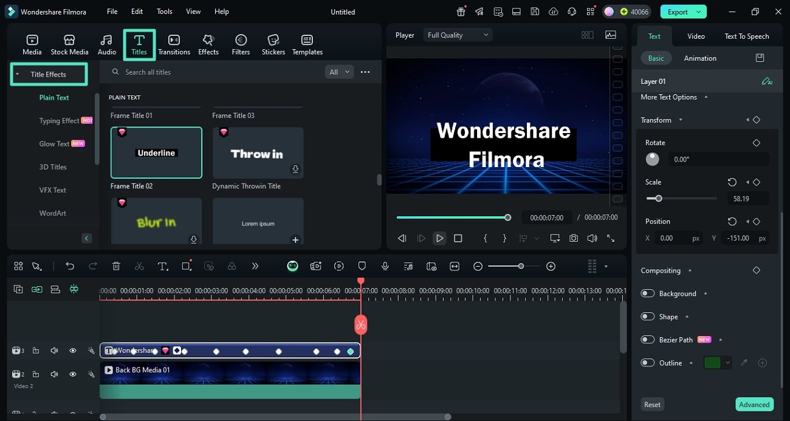The height and width of the screenshot is (421, 790).
Task: Add text with the timeline Text tool
Action: (163, 266)
